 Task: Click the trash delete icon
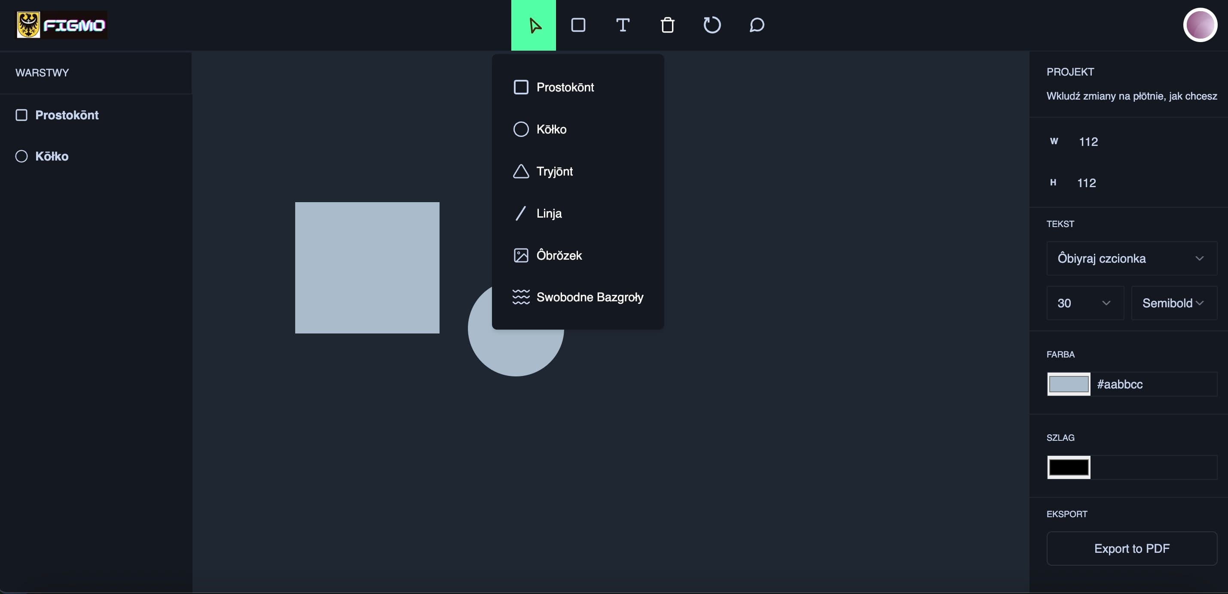pyautogui.click(x=667, y=25)
